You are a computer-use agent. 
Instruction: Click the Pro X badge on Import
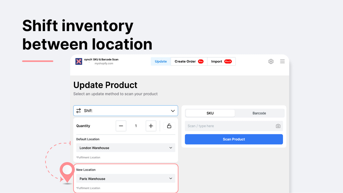(228, 61)
